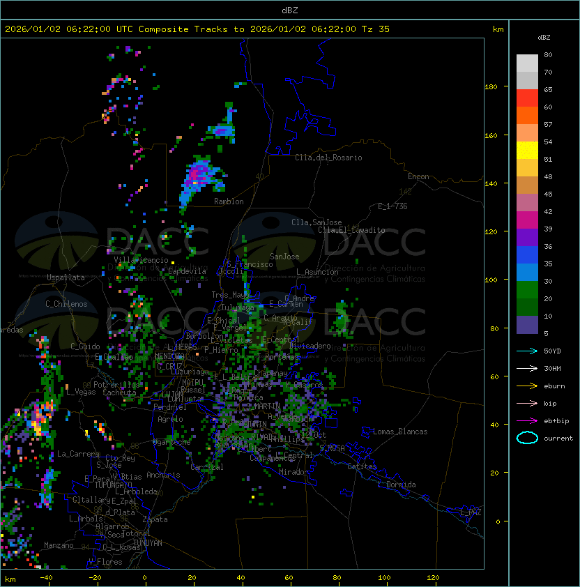Click the 'Clla.del_Rosario' map label
The width and height of the screenshot is (580, 587).
(x=328, y=158)
